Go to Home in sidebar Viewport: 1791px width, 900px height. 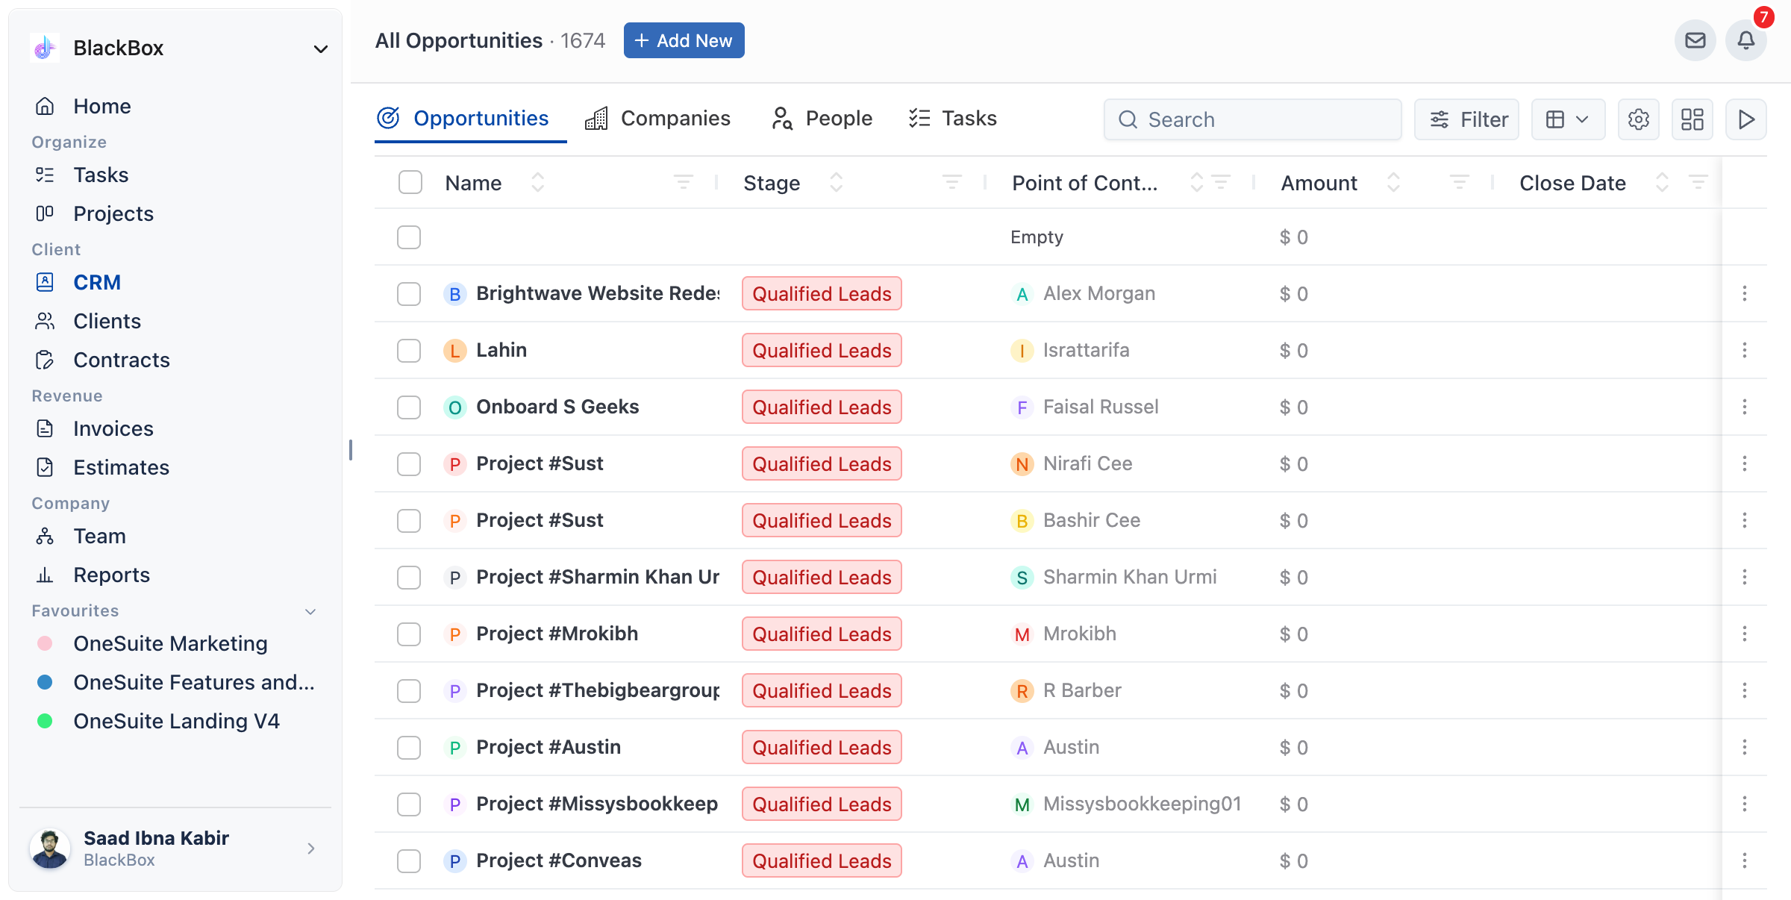tap(101, 106)
